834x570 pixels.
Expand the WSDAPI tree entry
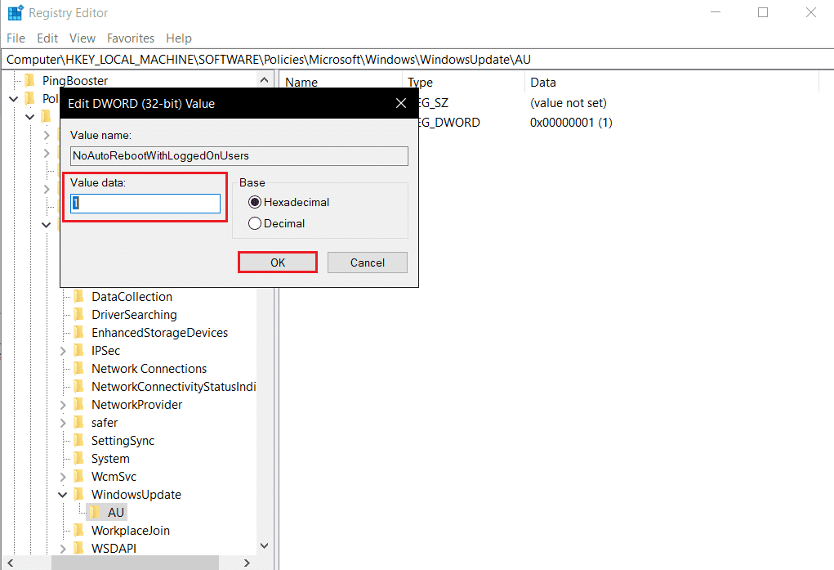point(63,548)
